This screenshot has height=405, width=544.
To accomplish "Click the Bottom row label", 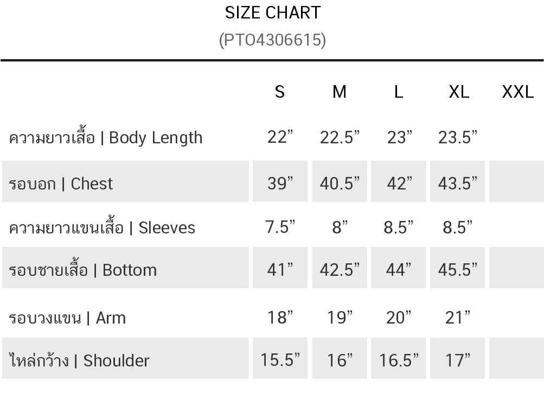I will point(83,270).
